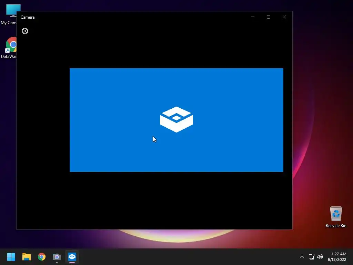Select the Chrome shortcut desktop icon
The height and width of the screenshot is (265, 353).
9,48
